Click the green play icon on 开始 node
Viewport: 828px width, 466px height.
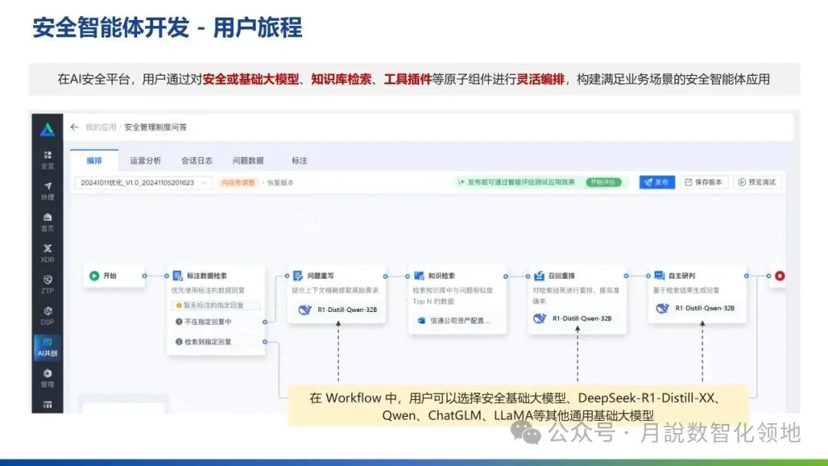94,275
